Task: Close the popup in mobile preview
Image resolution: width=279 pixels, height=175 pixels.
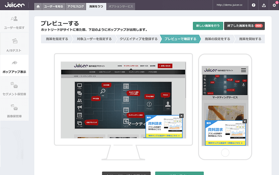Action: pos(245,121)
